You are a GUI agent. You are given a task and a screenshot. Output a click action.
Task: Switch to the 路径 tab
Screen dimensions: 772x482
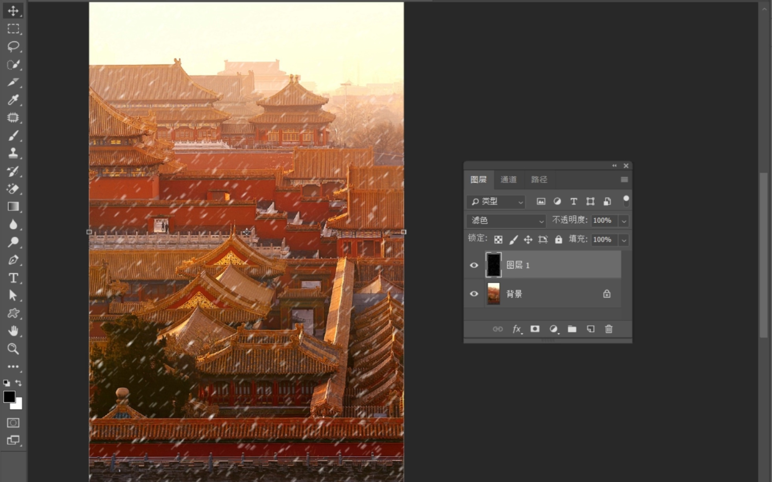pos(539,180)
